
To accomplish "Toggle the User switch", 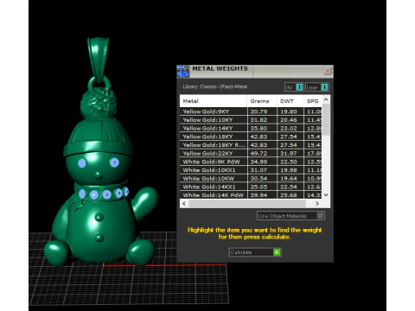I will [317, 87].
